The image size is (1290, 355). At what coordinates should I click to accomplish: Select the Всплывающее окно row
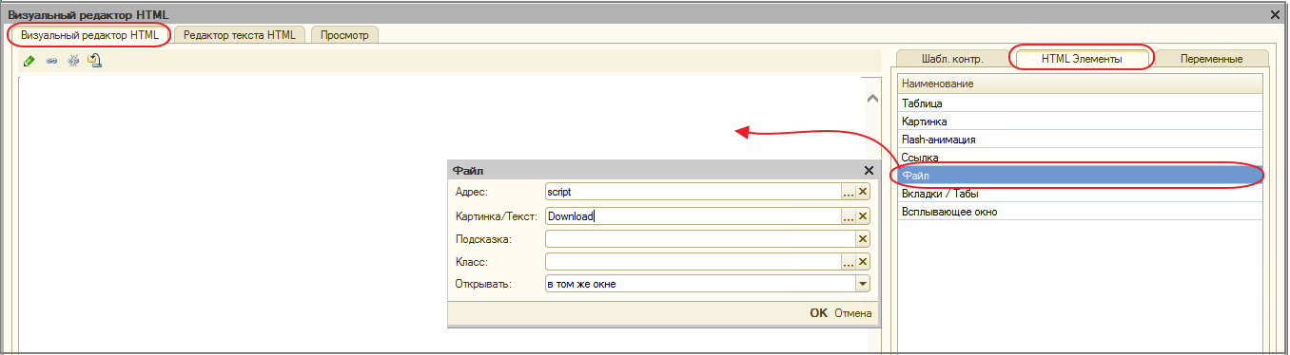click(1080, 212)
